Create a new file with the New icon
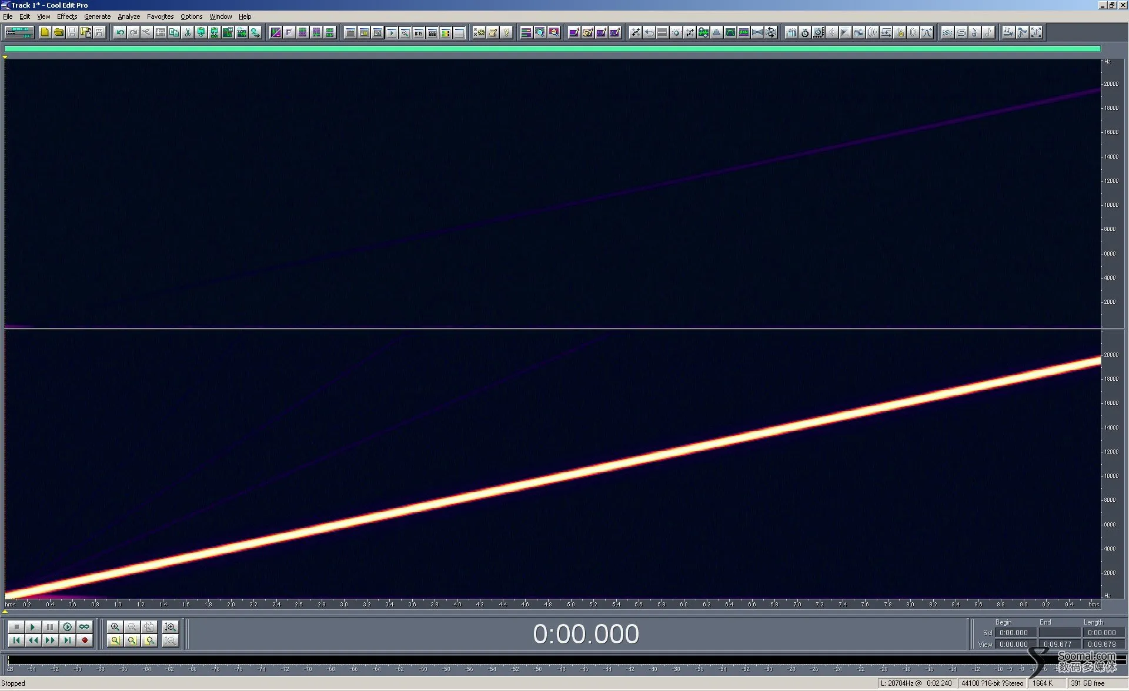The width and height of the screenshot is (1129, 691). (45, 32)
